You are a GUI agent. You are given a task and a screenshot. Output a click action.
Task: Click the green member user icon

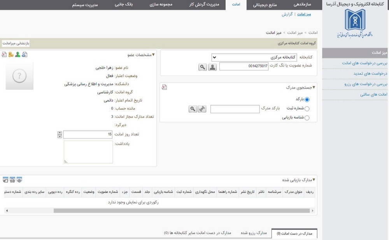pyautogui.click(x=18, y=54)
